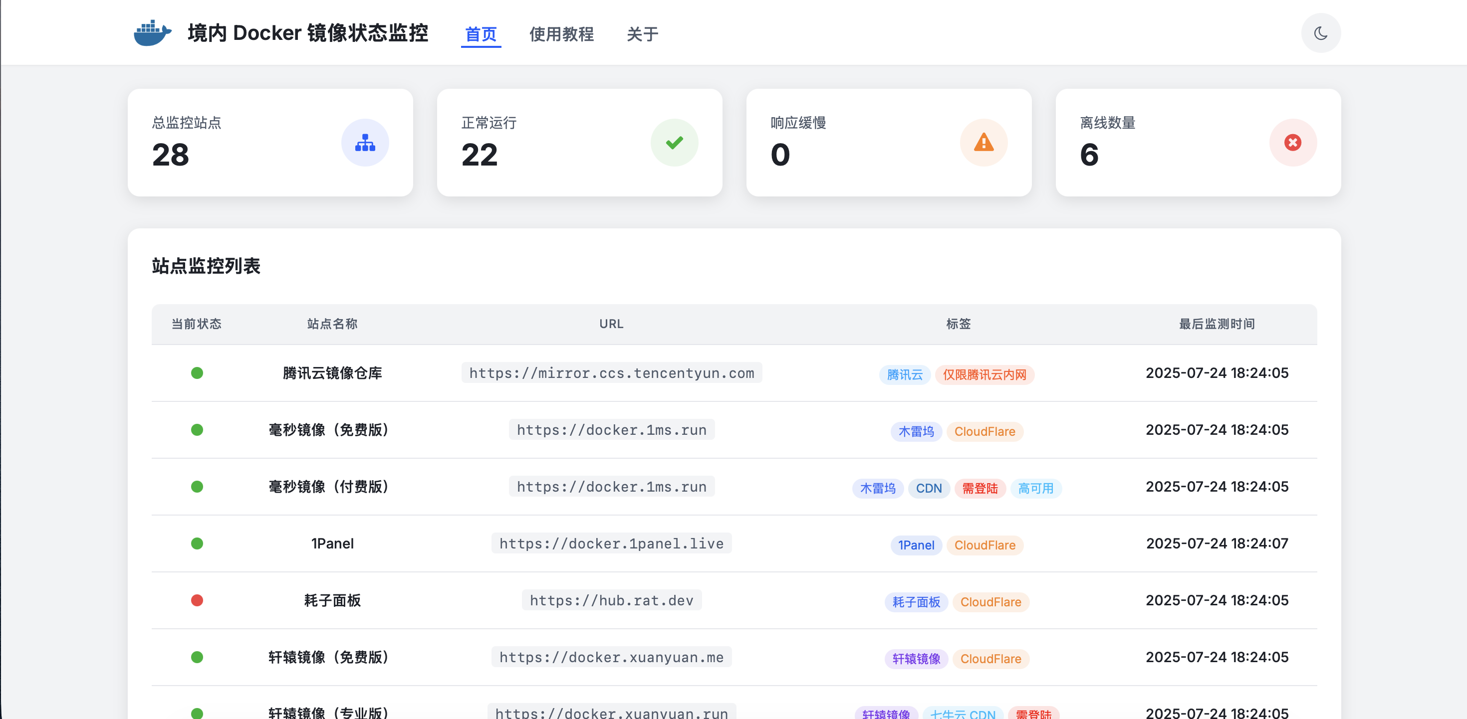The height and width of the screenshot is (719, 1467).
Task: Open the 首页 tab
Action: [481, 34]
